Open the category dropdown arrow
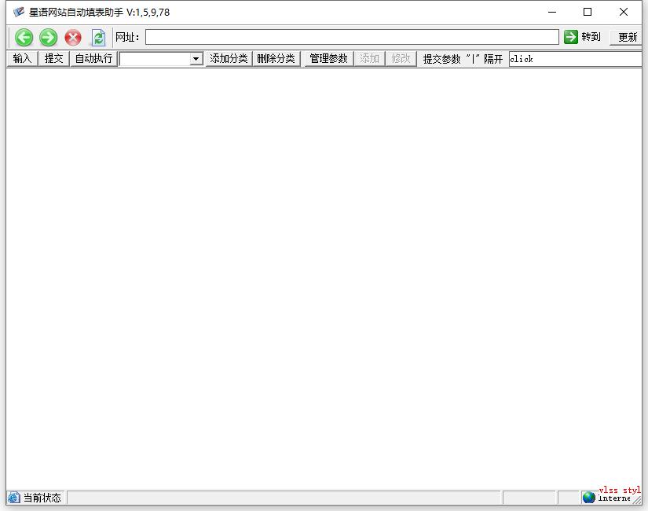The image size is (648, 511). click(x=196, y=59)
